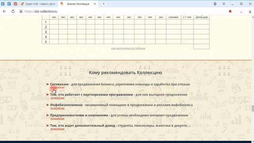Click the red arrow bullet beside Сетевикам
The image size is (254, 143).
click(x=48, y=84)
